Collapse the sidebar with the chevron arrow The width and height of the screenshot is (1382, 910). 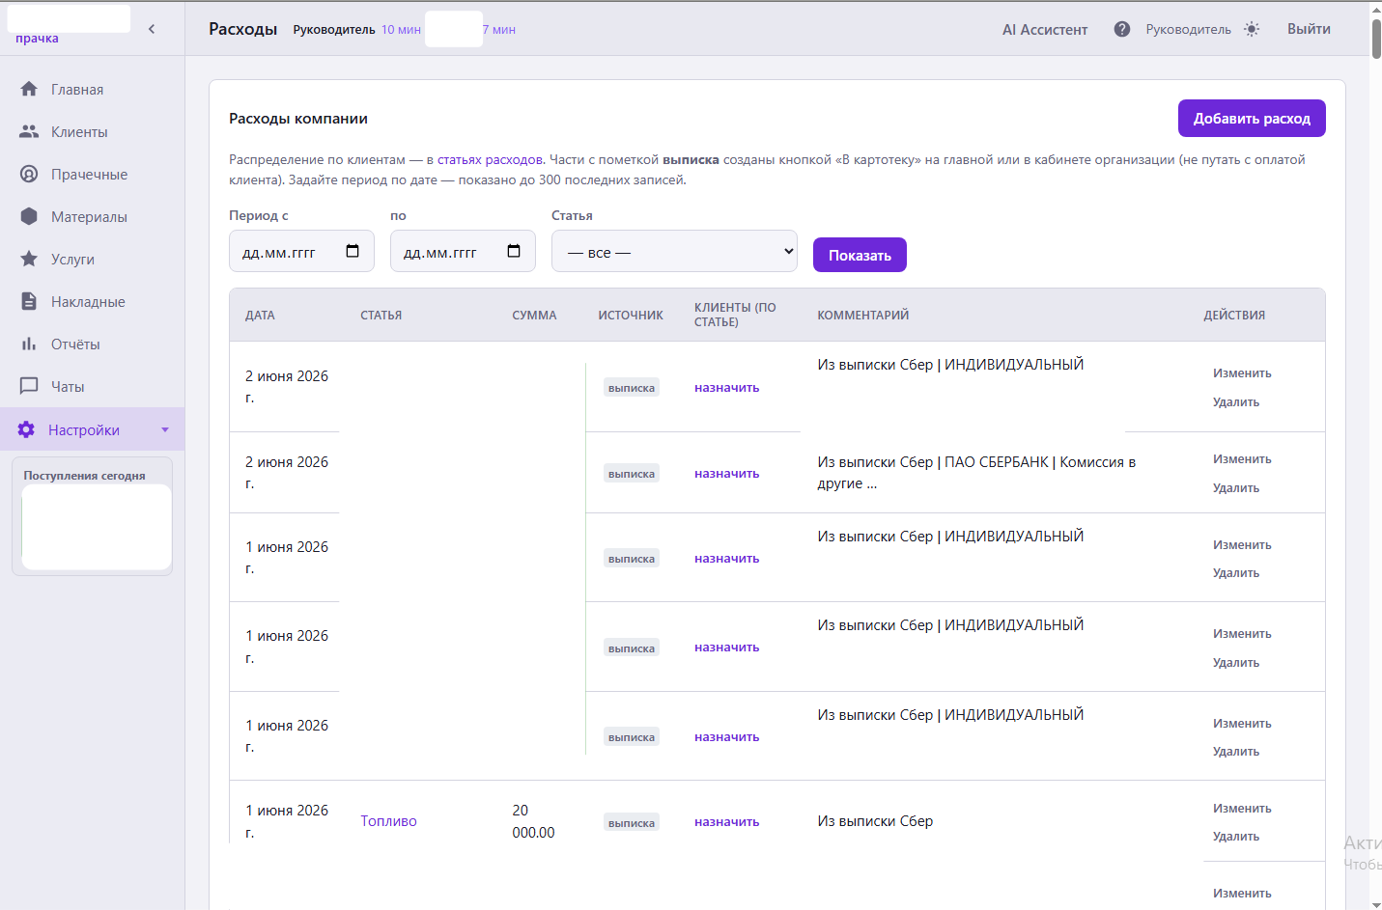pos(152,29)
